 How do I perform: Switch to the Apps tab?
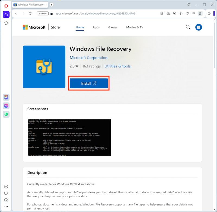tap(96, 27)
